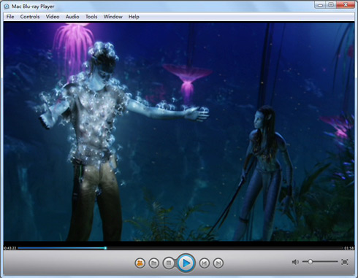Click the elapsed time 0:43:22 label
This screenshot has width=358, height=278.
[10, 248]
